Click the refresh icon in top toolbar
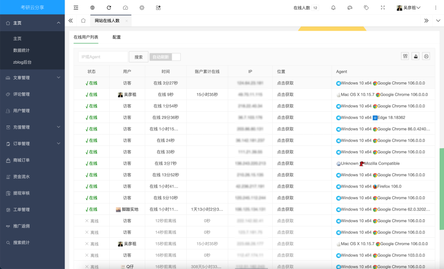This screenshot has height=269, width=444. tap(109, 8)
